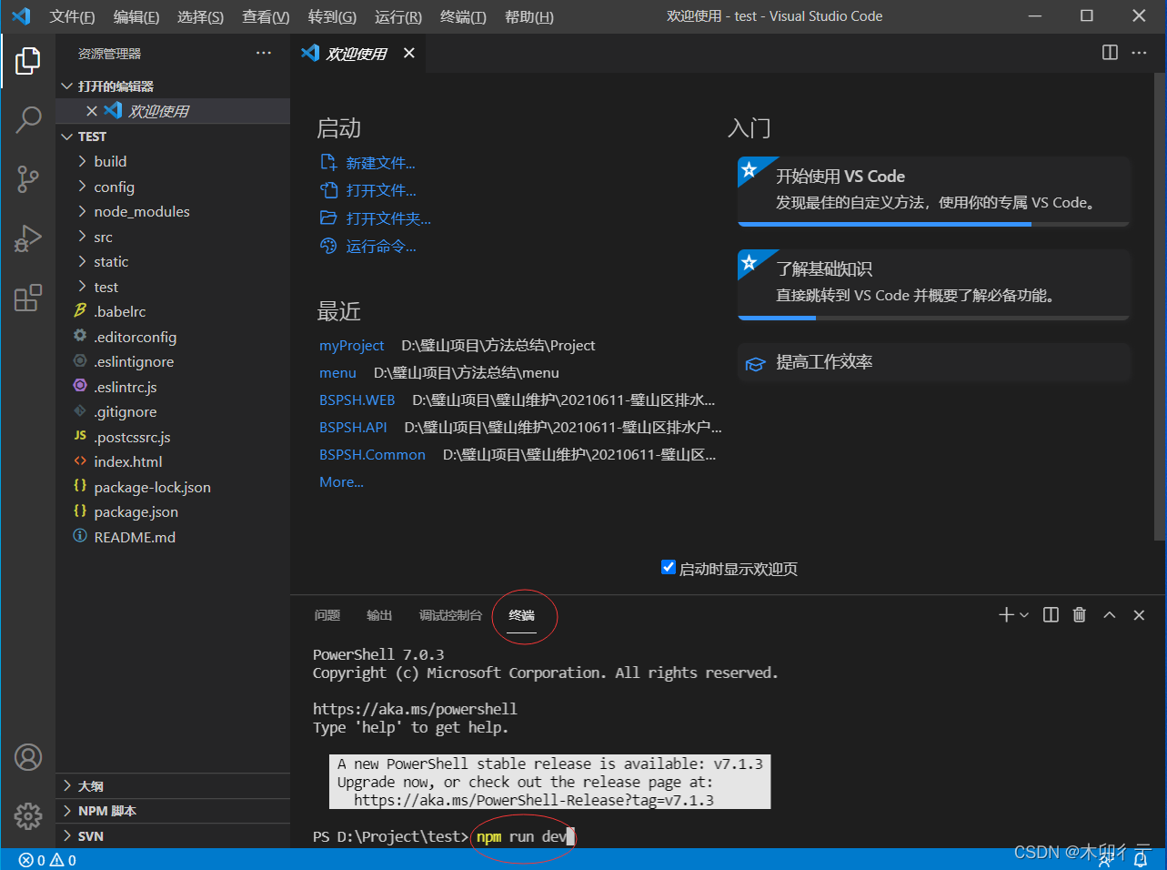Viewport: 1167px width, 870px height.
Task: Expand the src folder
Action: click(82, 237)
